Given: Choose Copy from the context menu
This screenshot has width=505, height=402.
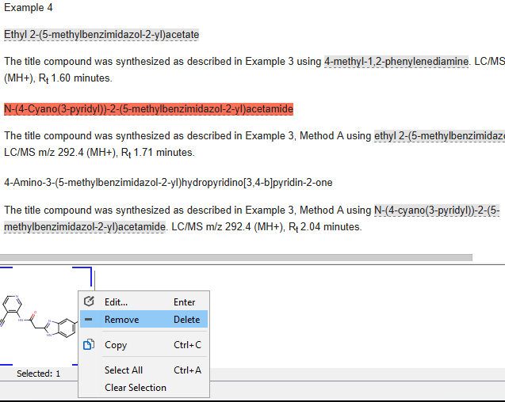Looking at the screenshot, I should (x=116, y=345).
